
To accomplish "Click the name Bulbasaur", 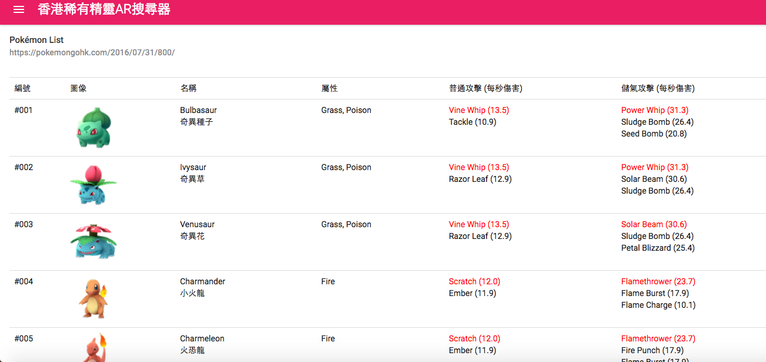I will [x=198, y=110].
